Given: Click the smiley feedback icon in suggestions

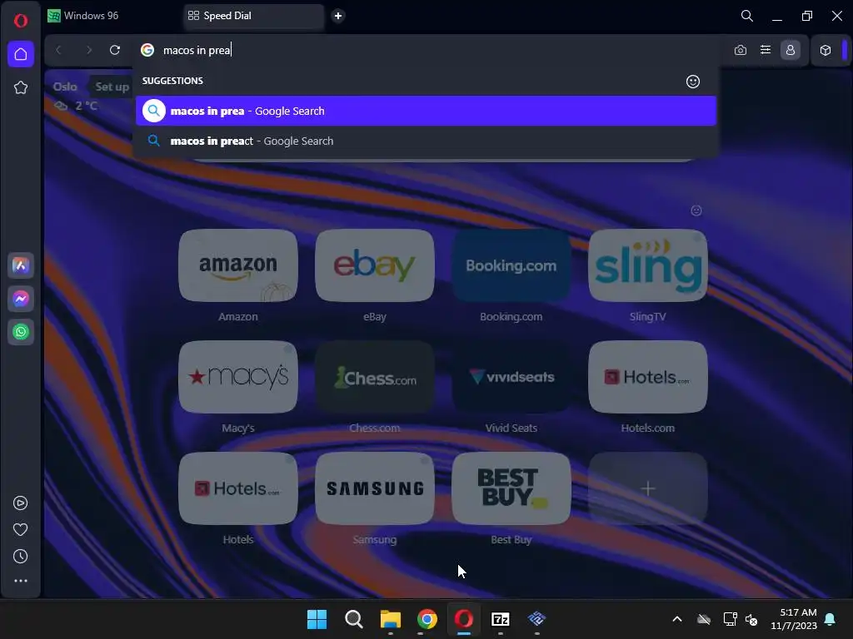Looking at the screenshot, I should pyautogui.click(x=692, y=82).
